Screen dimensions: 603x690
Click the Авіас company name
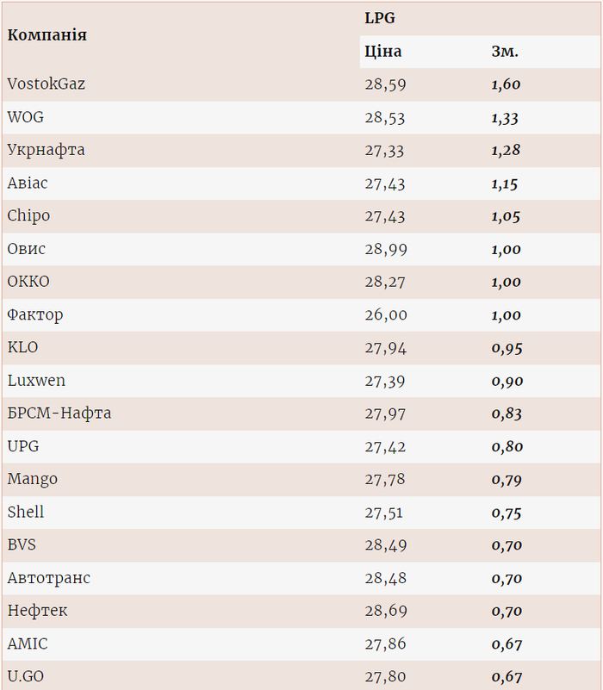click(x=28, y=183)
